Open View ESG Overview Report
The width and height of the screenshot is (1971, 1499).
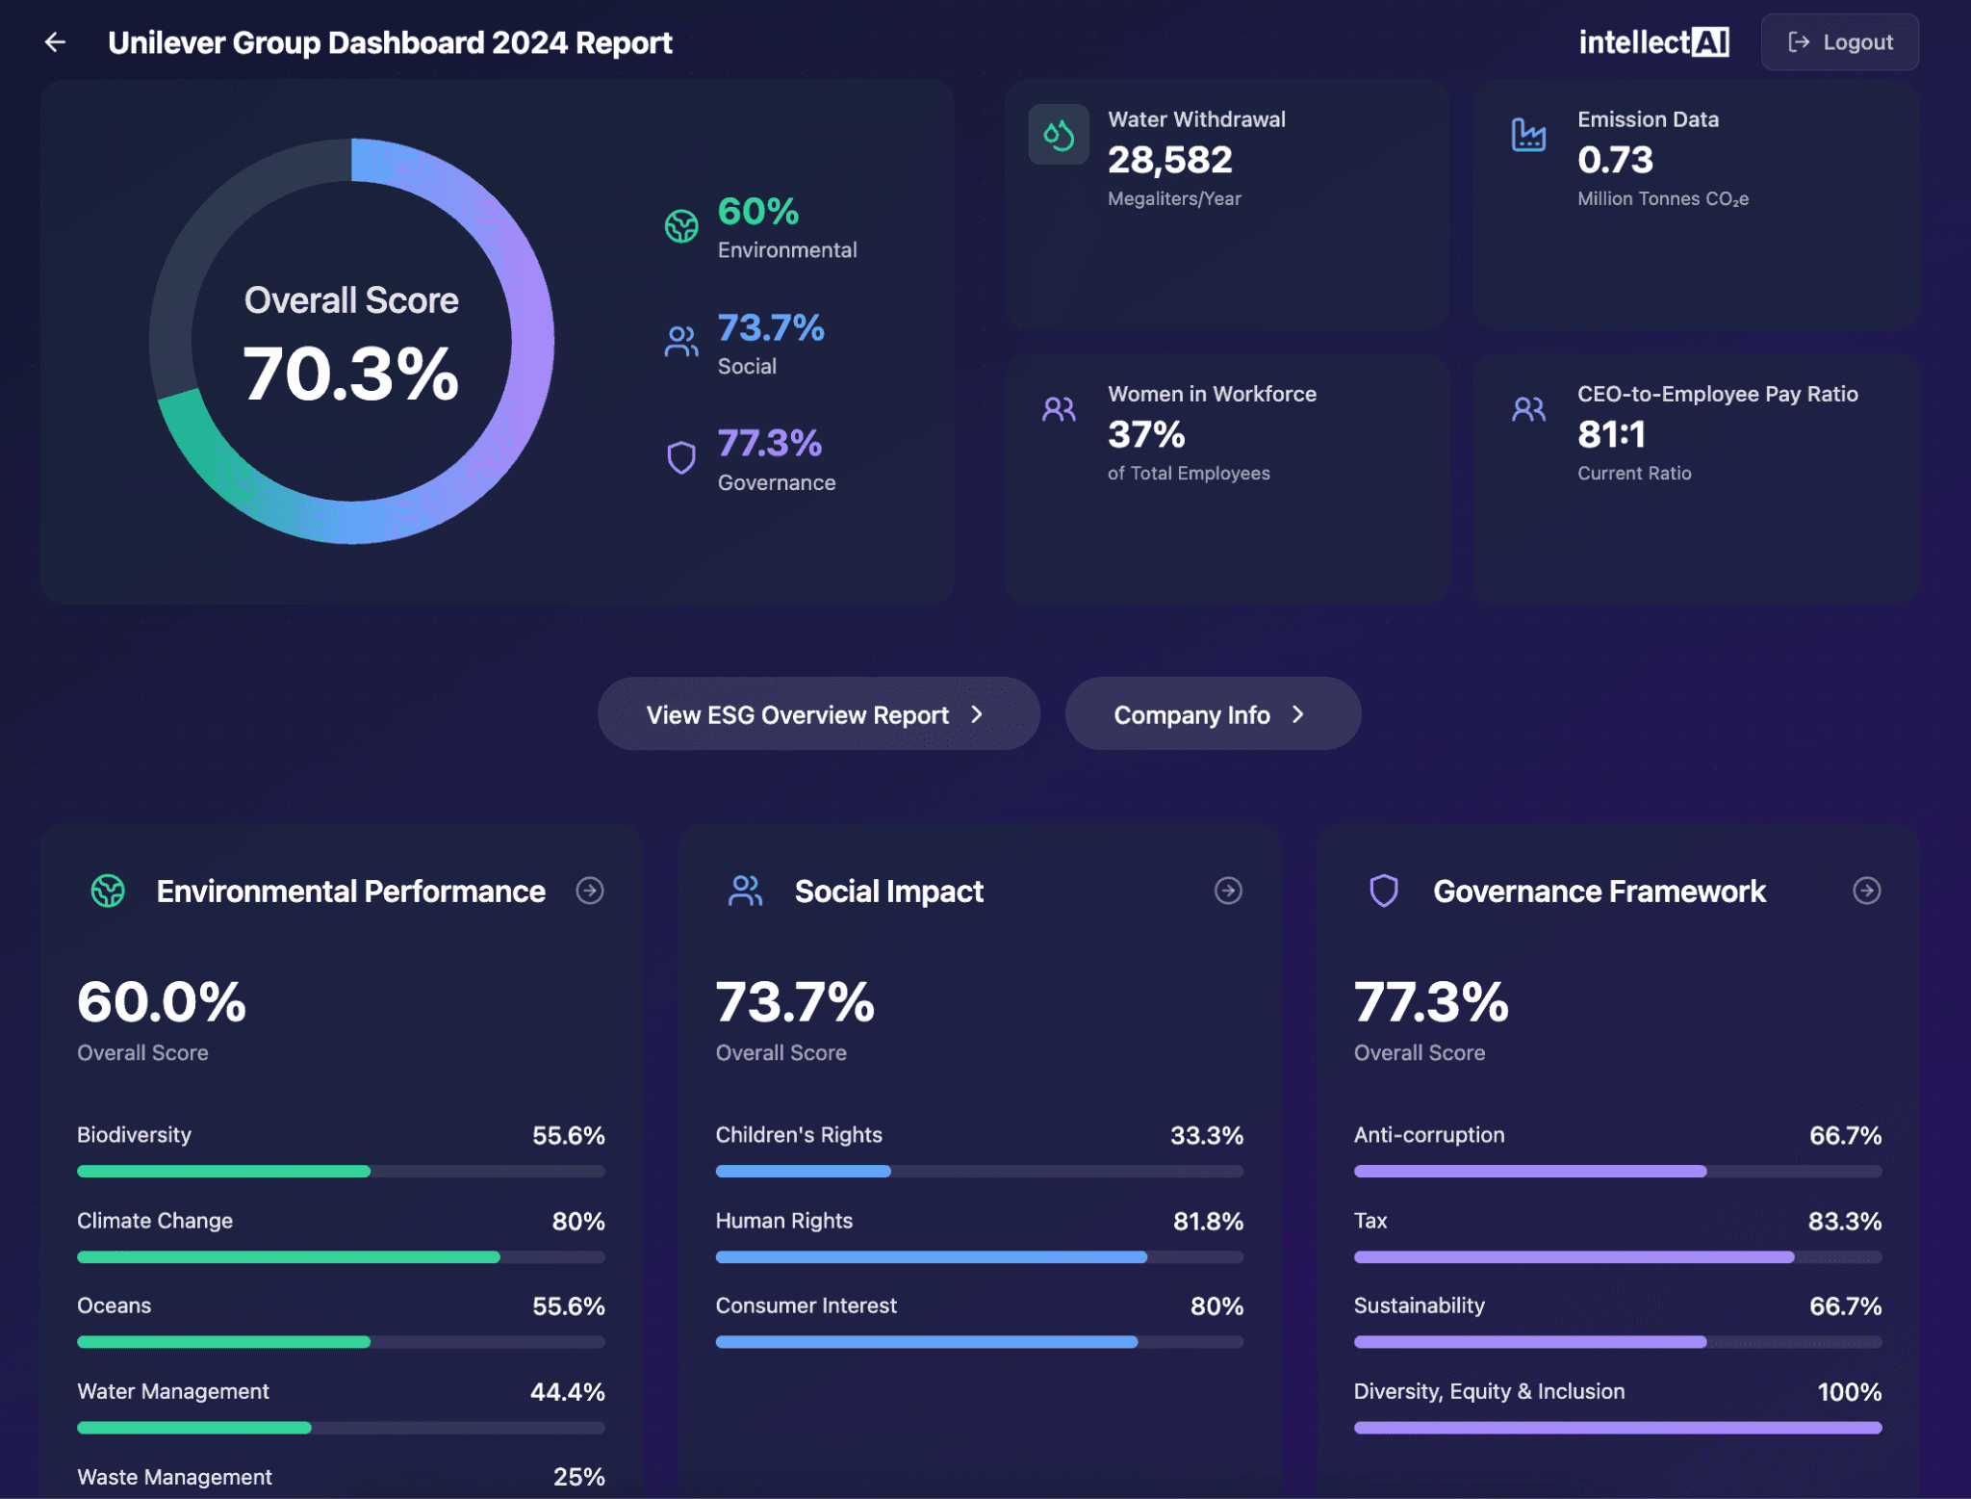(x=818, y=714)
